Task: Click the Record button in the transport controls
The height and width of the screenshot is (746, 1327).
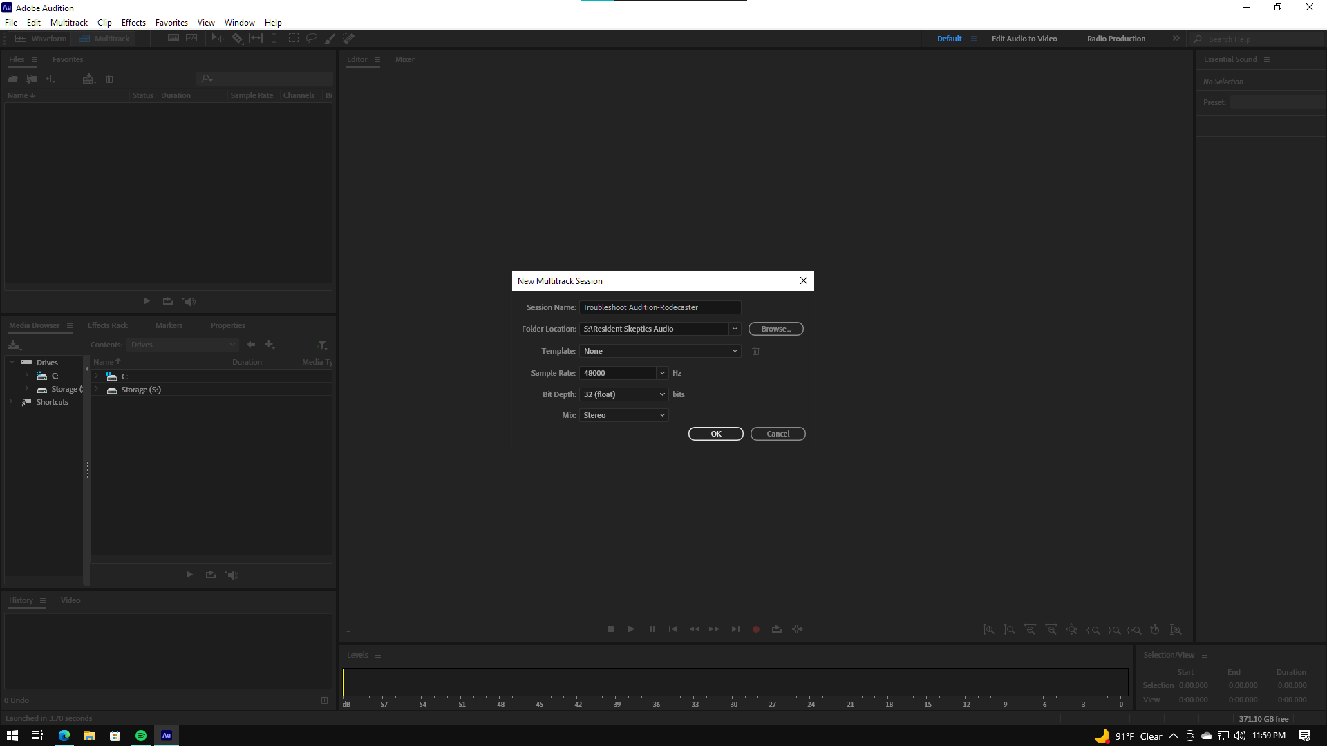Action: (755, 629)
